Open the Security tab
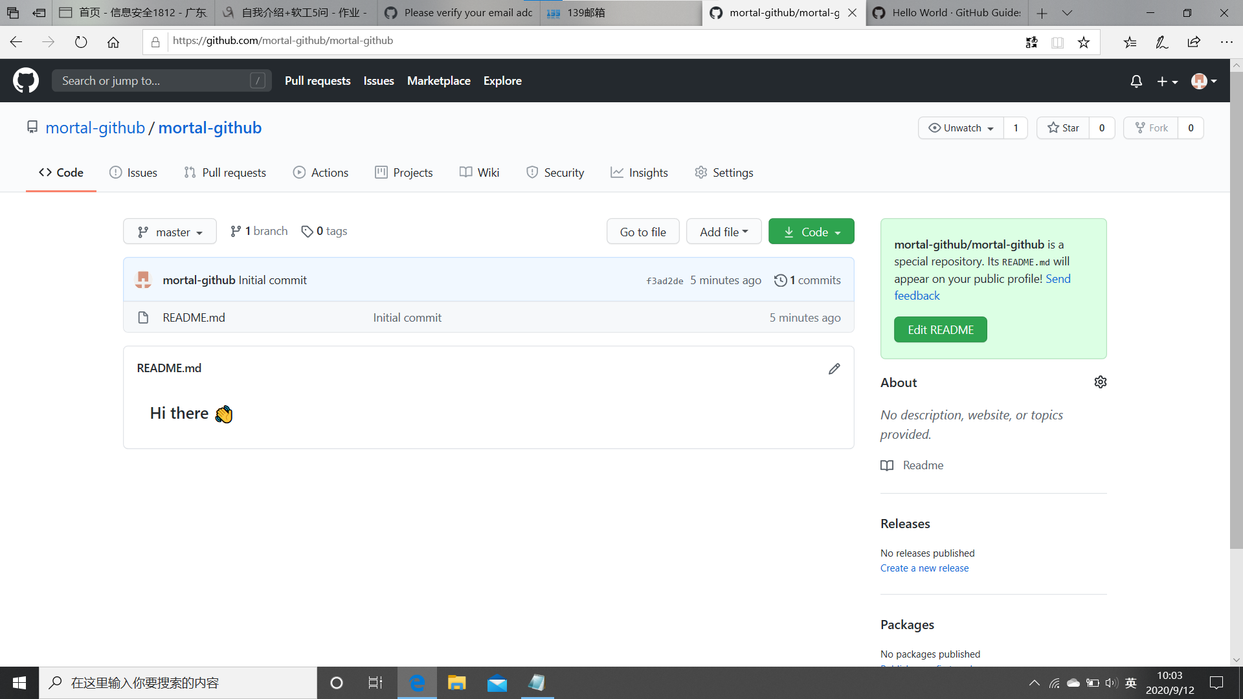1243x699 pixels. click(555, 173)
